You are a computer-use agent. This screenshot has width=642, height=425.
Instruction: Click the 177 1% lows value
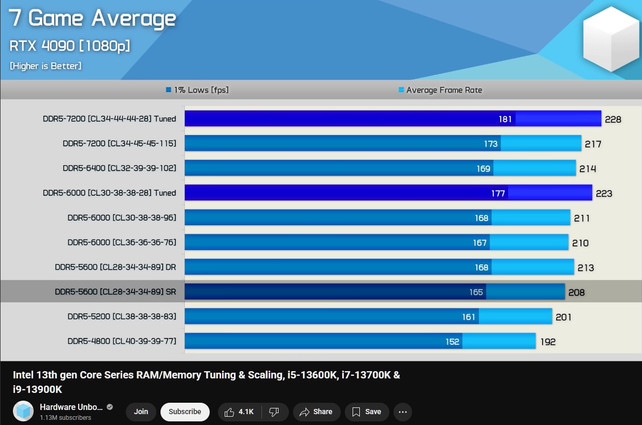point(498,194)
